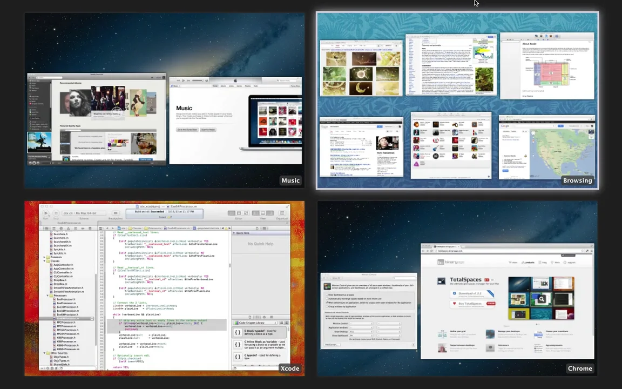The height and width of the screenshot is (389, 622).
Task: Open the Application windows shortcut dropdown
Action: coord(361,327)
